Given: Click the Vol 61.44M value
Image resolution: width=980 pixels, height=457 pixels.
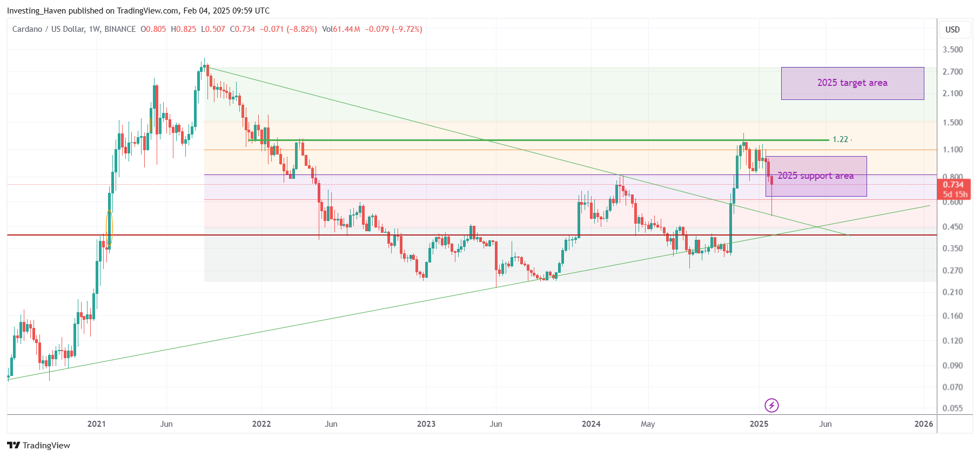Looking at the screenshot, I should coord(341,29).
